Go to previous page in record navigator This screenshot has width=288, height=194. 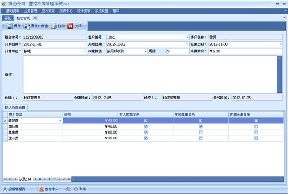pyautogui.click(x=10, y=179)
